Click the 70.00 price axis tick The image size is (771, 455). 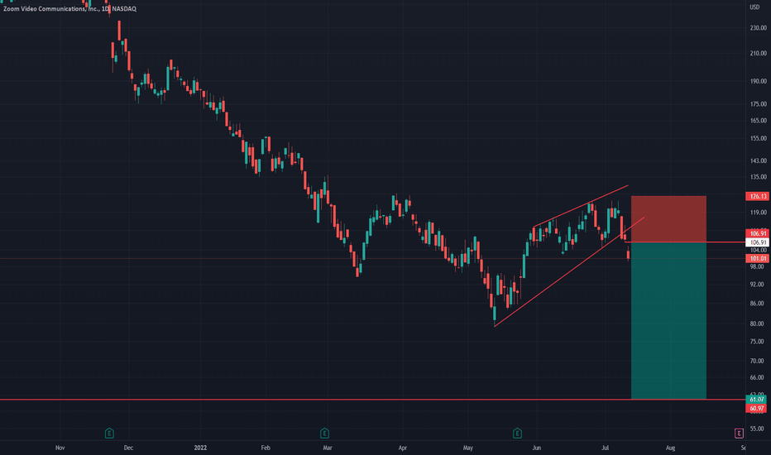[x=757, y=361]
